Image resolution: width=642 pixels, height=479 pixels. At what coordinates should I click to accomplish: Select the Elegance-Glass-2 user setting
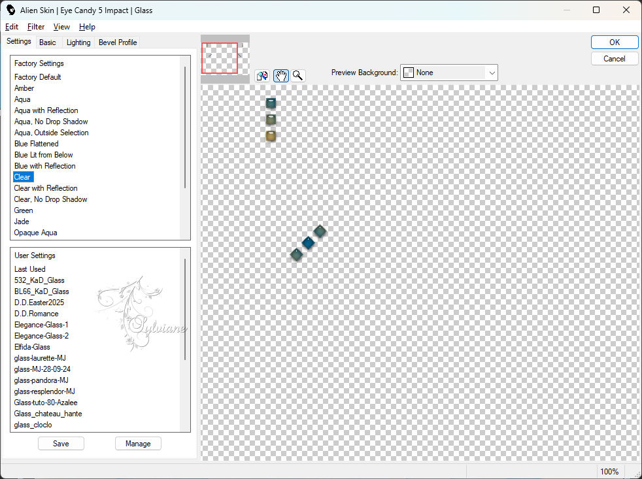click(41, 335)
